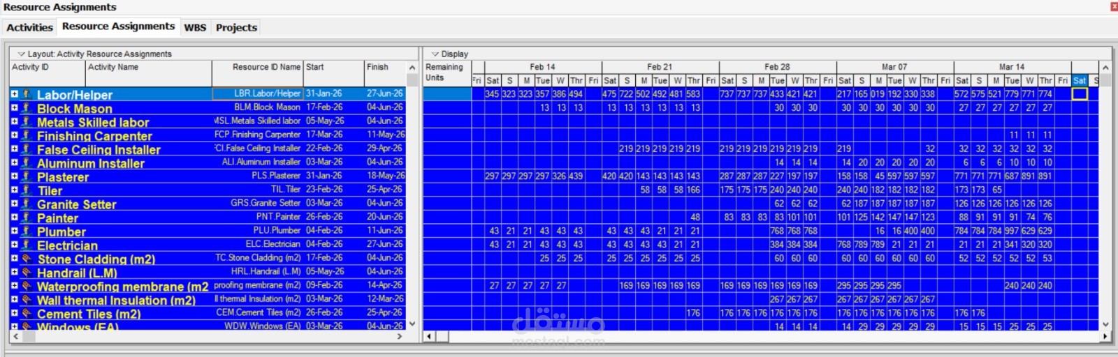The width and height of the screenshot is (1118, 357).
Task: Click the Metals Skilled labor resource icon
Action: 27,121
